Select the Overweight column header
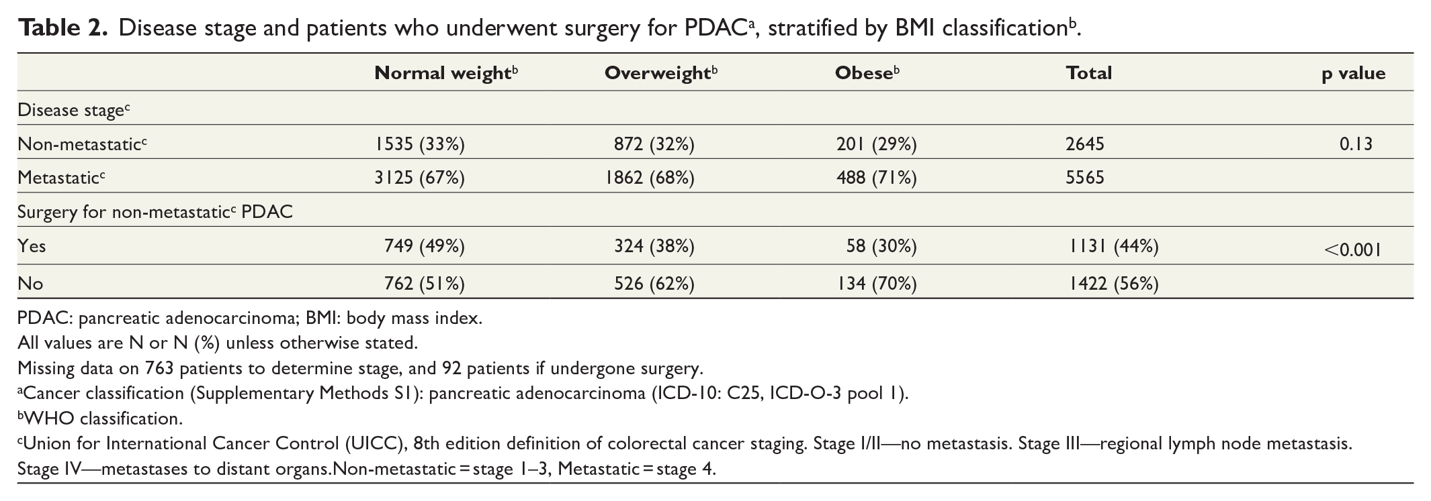Image resolution: width=1431 pixels, height=501 pixels. (x=661, y=73)
